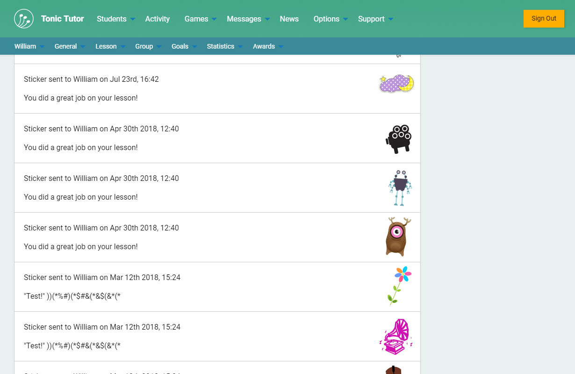Click the Tonic Tutor logo icon

pyautogui.click(x=24, y=19)
